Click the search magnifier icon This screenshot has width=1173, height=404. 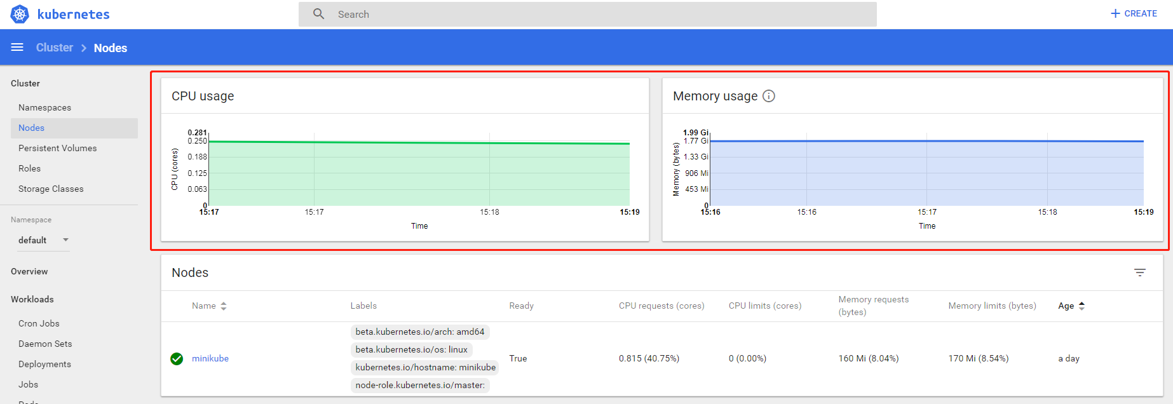point(318,14)
